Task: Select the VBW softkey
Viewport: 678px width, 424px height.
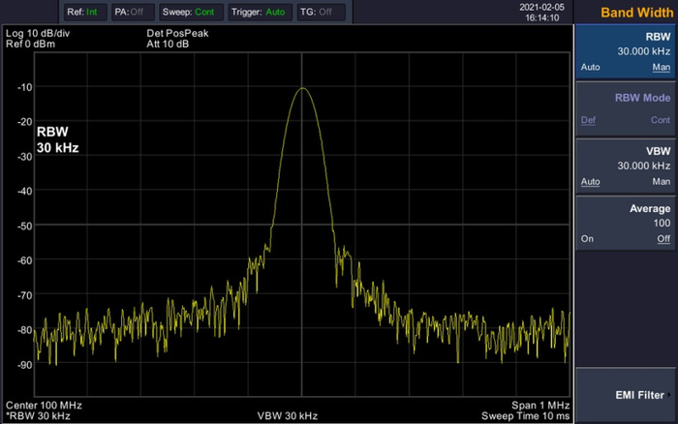Action: tap(626, 167)
